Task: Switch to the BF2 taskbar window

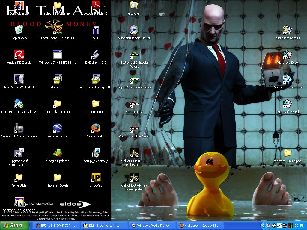Action: (56, 226)
